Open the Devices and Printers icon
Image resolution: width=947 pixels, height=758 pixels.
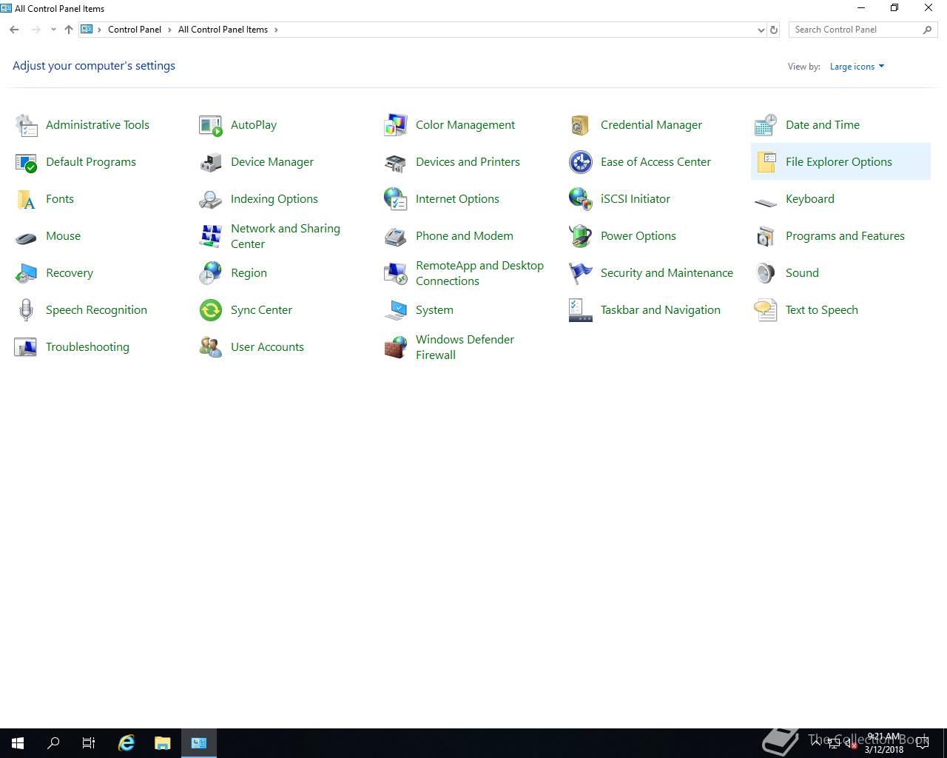coord(396,162)
